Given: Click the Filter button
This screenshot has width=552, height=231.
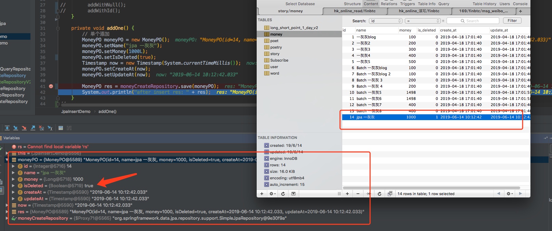Looking at the screenshot, I should click(x=512, y=21).
